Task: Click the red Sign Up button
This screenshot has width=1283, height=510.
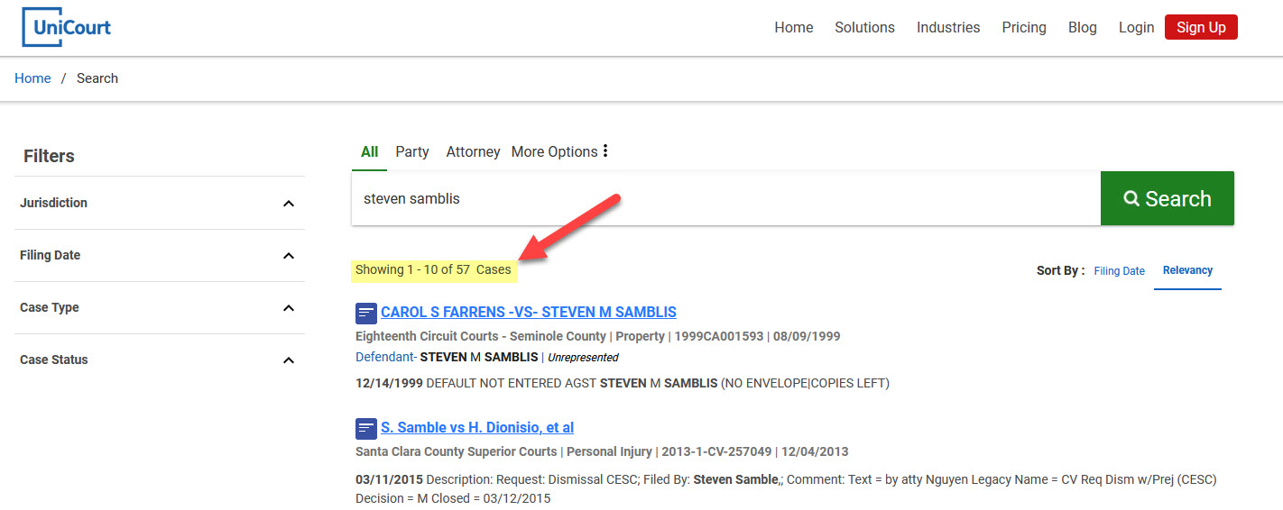Action: [x=1201, y=27]
